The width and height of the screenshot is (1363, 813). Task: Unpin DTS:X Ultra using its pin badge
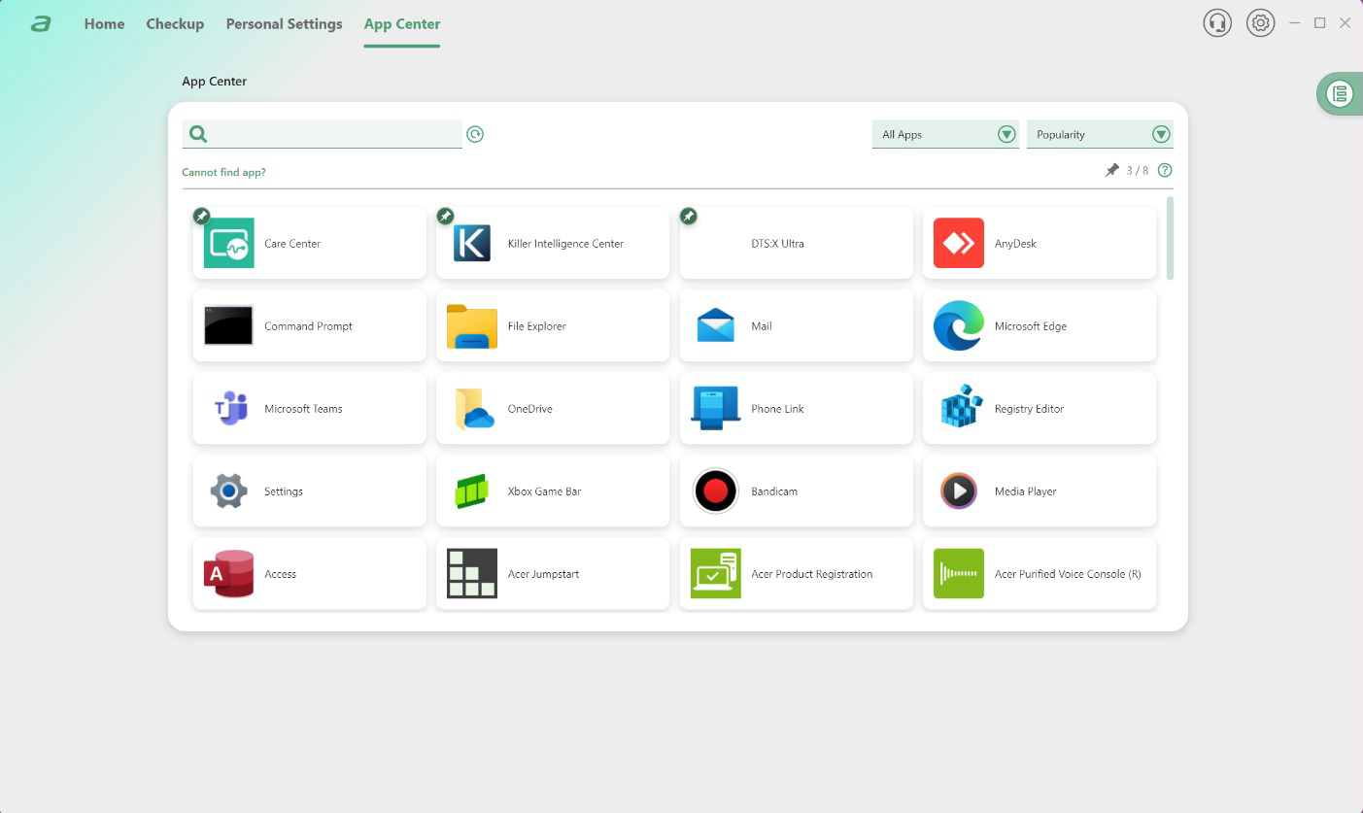tap(688, 216)
